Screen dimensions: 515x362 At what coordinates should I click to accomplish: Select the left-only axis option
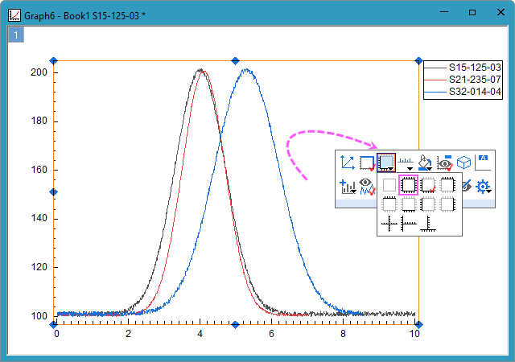428,204
